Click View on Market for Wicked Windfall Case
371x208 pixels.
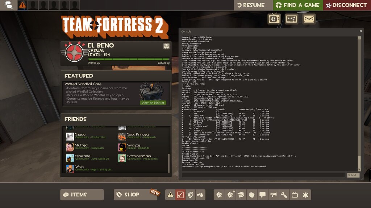[153, 103]
